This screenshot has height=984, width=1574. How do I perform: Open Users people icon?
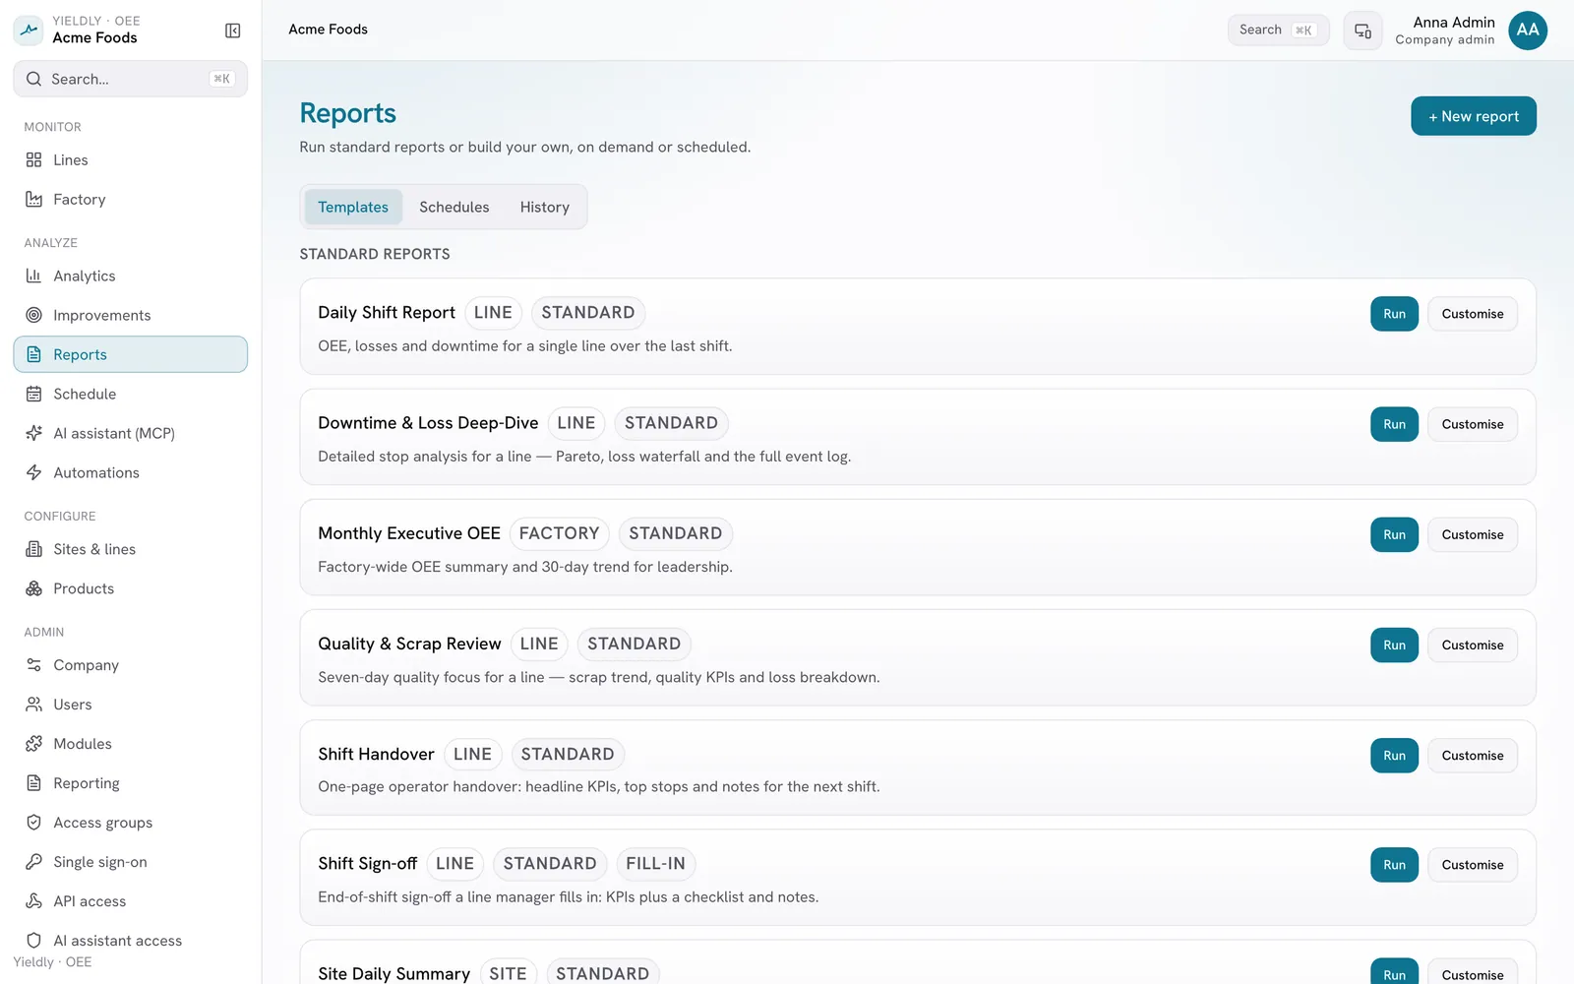click(x=33, y=705)
